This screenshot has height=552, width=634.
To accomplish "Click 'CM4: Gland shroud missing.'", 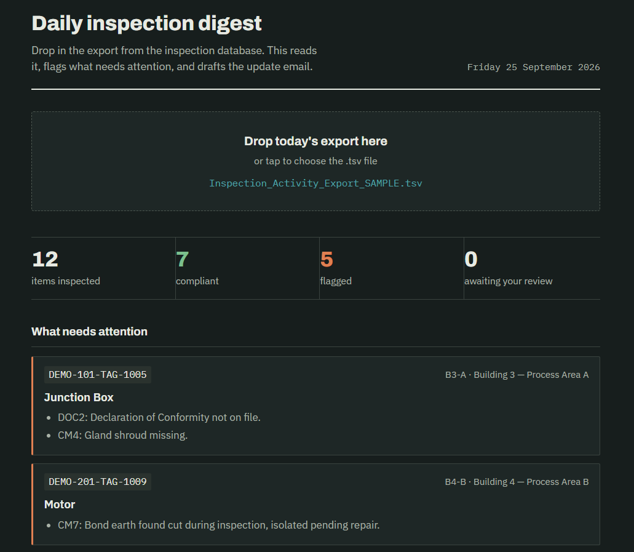I will point(122,435).
